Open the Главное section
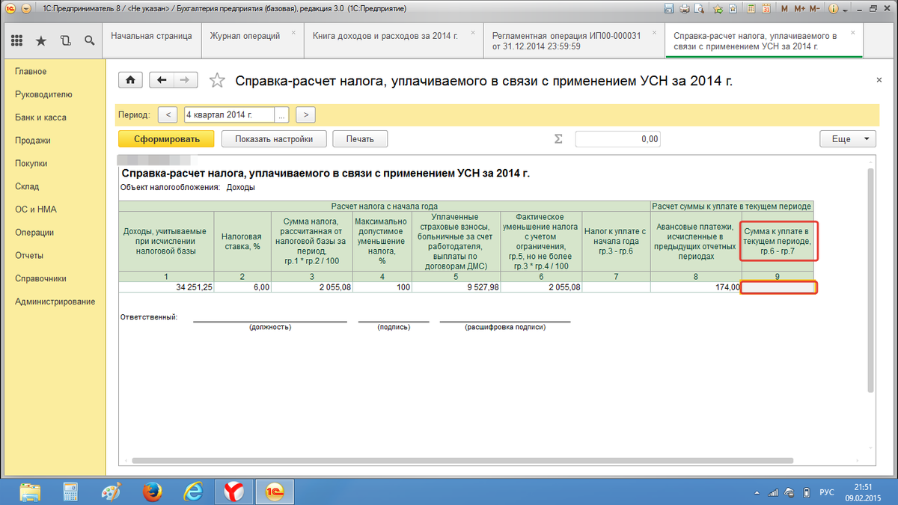898x505 pixels. click(x=31, y=72)
